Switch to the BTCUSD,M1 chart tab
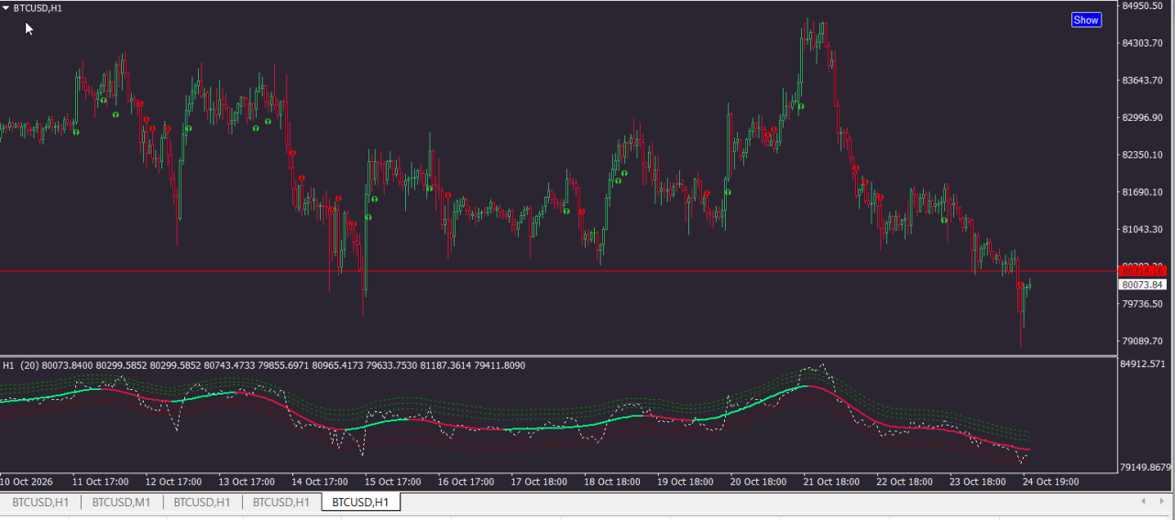 [x=121, y=502]
